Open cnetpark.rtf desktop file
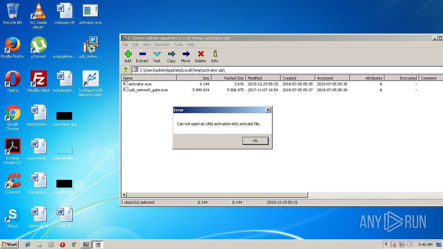The image size is (443, 249). 64,14
